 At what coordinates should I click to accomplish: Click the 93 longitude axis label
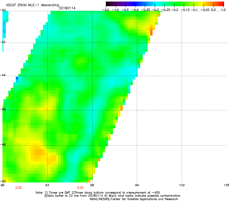(47, 185)
